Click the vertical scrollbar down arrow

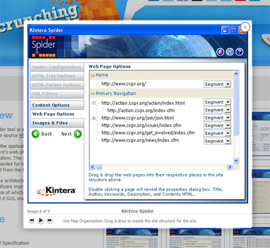[x=236, y=161]
